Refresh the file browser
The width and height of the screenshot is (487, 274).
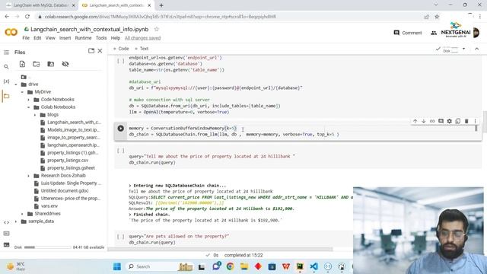(x=37, y=64)
